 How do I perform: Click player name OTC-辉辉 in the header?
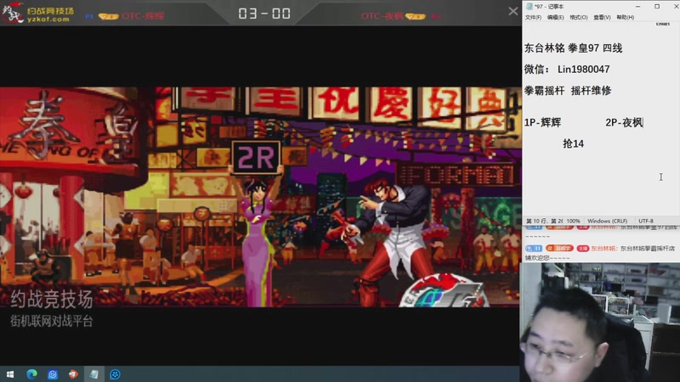(x=143, y=16)
